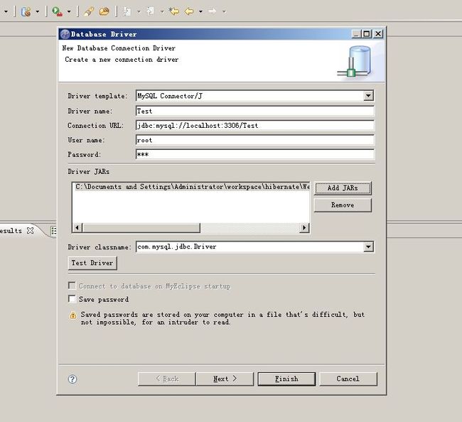Open the leftmost toolbar dropdown arrow

click(x=6, y=12)
